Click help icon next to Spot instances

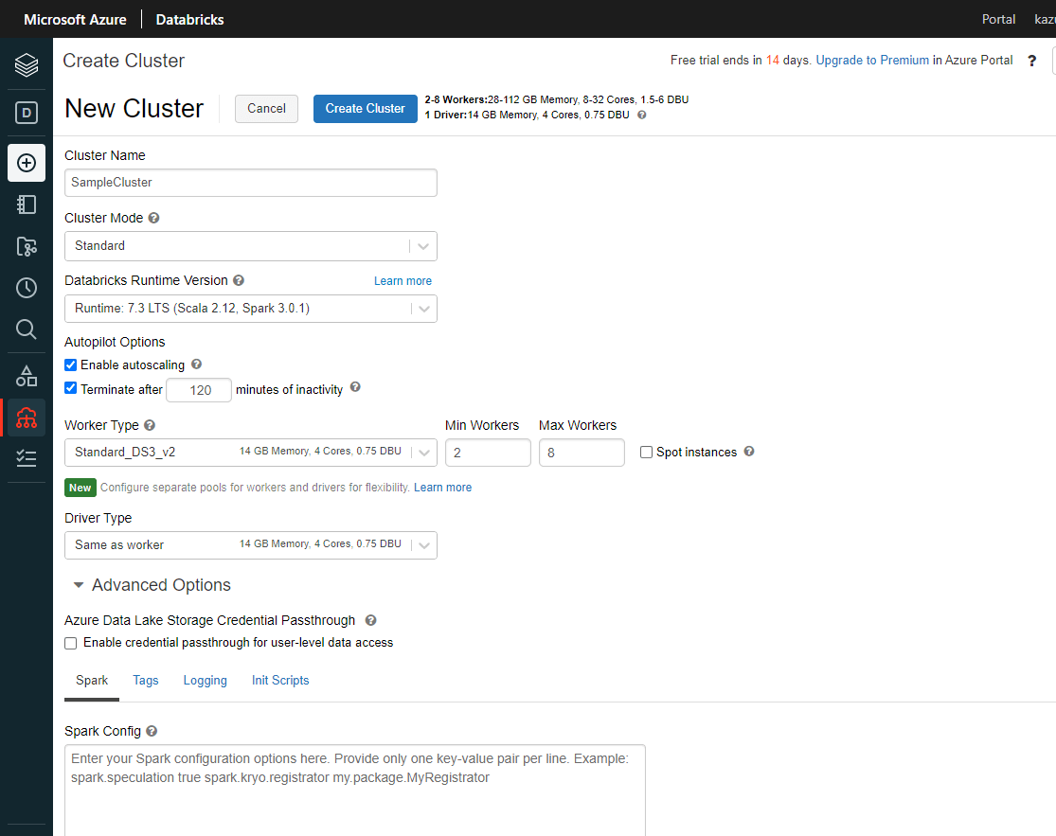(749, 452)
